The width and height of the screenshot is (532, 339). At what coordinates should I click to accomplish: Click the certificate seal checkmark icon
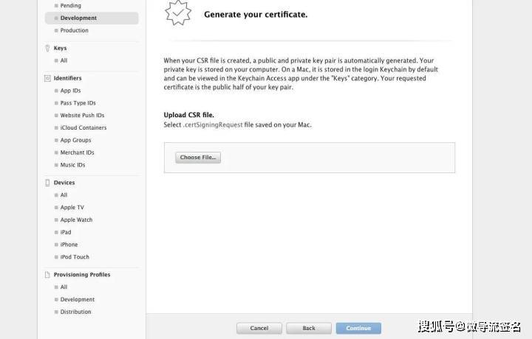point(178,13)
